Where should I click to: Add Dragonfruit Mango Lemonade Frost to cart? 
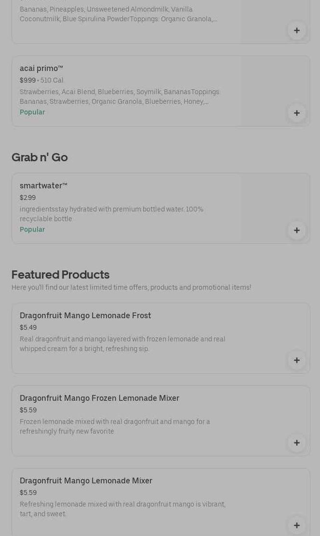(296, 360)
